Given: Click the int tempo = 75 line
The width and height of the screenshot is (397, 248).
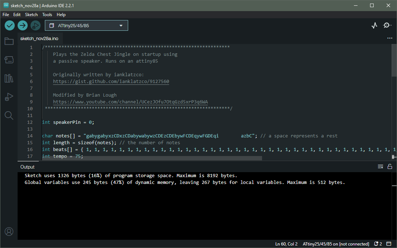Looking at the screenshot, I should click(62, 156).
